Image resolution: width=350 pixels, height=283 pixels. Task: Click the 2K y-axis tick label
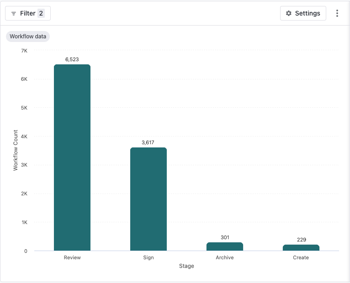(x=24, y=194)
